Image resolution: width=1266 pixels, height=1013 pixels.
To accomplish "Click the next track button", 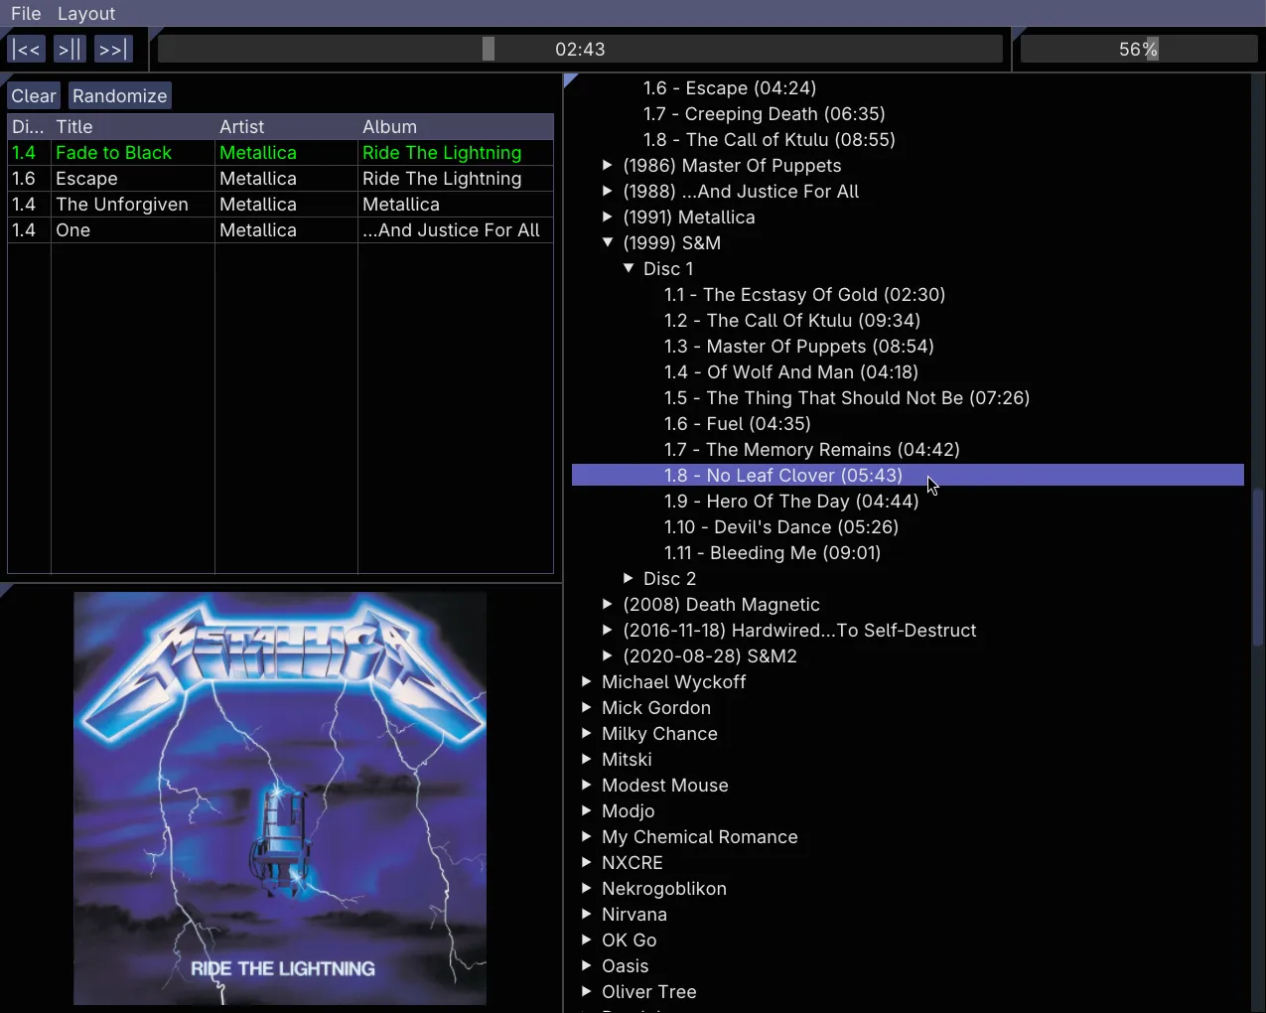I will 113,48.
